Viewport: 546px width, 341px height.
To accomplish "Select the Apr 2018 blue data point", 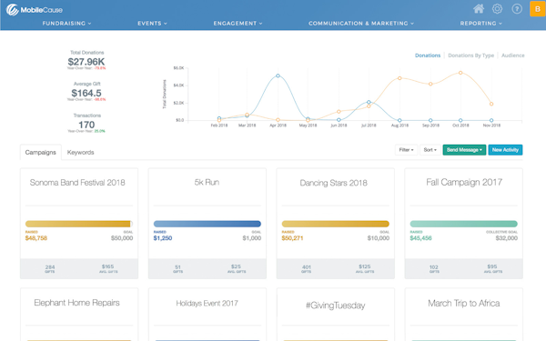I will coord(278,75).
